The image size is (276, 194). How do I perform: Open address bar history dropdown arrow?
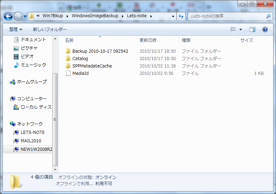click(x=173, y=16)
